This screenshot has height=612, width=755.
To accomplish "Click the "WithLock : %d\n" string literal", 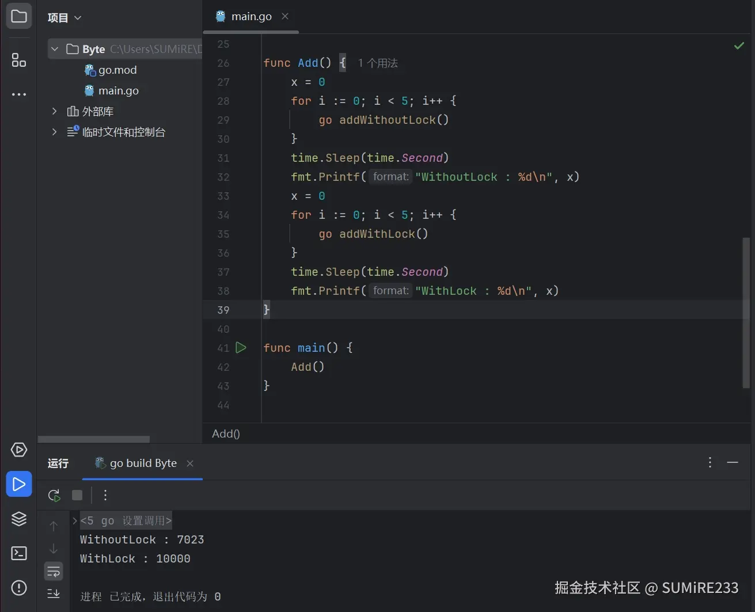I will tap(473, 291).
